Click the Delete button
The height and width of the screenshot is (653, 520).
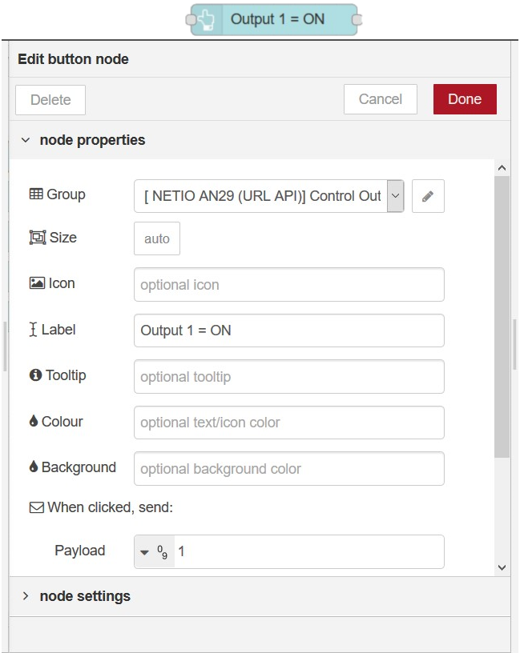coord(50,100)
